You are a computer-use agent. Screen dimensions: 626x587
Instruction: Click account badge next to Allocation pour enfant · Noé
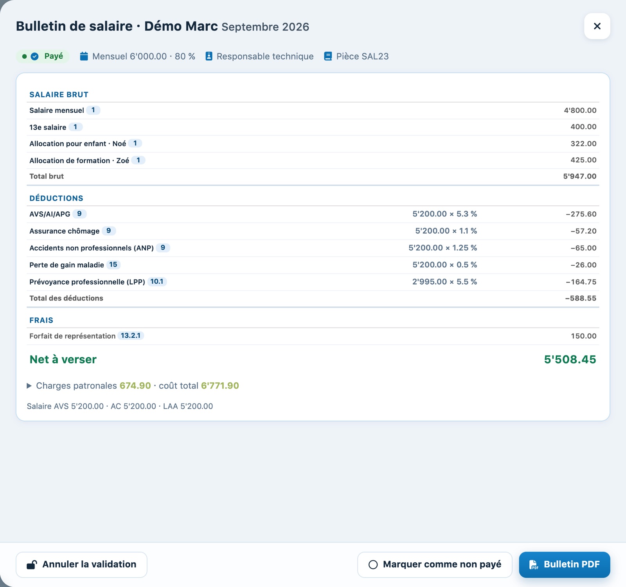pyautogui.click(x=135, y=143)
